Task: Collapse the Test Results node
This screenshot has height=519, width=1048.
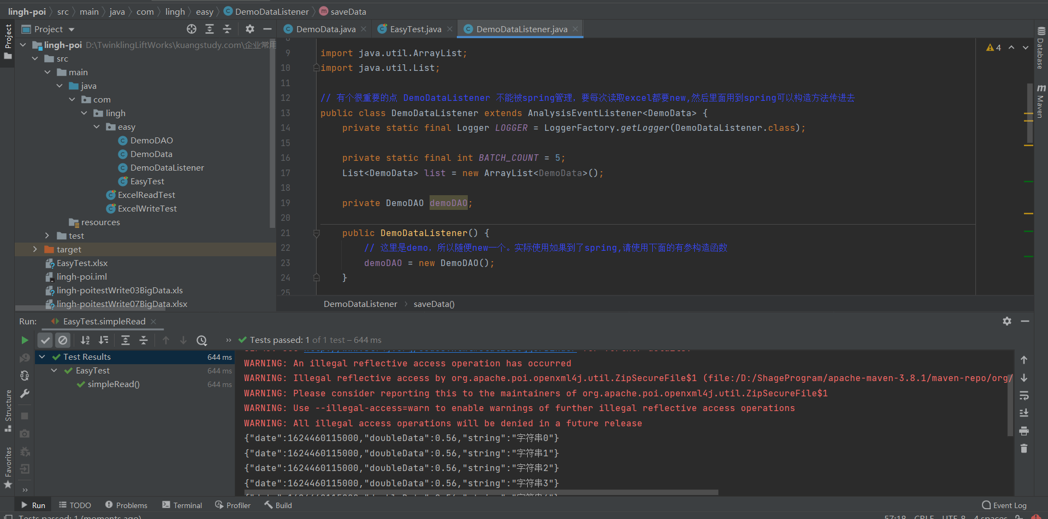Action: [x=42, y=357]
